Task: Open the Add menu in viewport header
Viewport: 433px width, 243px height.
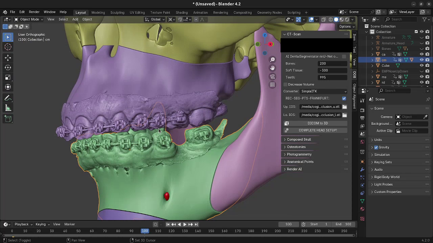Action: pos(75,19)
